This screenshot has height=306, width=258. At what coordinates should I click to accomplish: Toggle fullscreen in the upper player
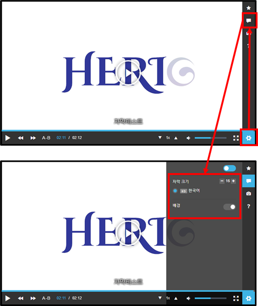(236, 138)
